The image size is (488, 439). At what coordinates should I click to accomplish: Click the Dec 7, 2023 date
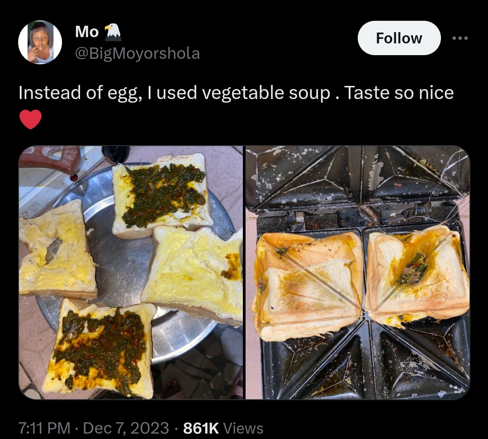click(126, 428)
